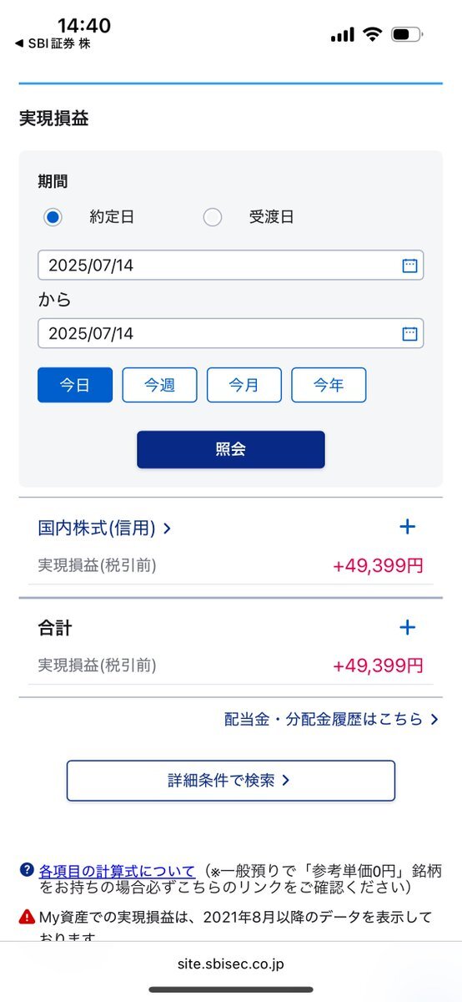Choose the 今年 period button
Image resolution: width=462 pixels, height=1002 pixels.
(x=329, y=385)
